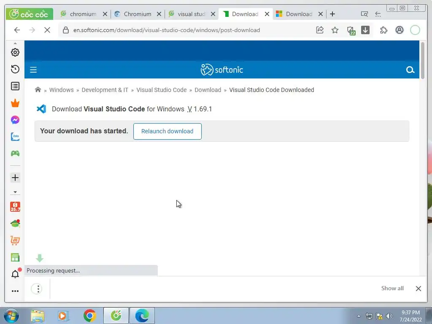
Task: Click Relaunch download button
Action: coord(167,131)
